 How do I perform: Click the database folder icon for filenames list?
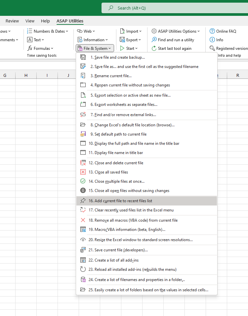pyautogui.click(x=83, y=279)
